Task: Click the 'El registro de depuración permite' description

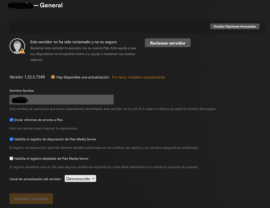Action: point(104,148)
